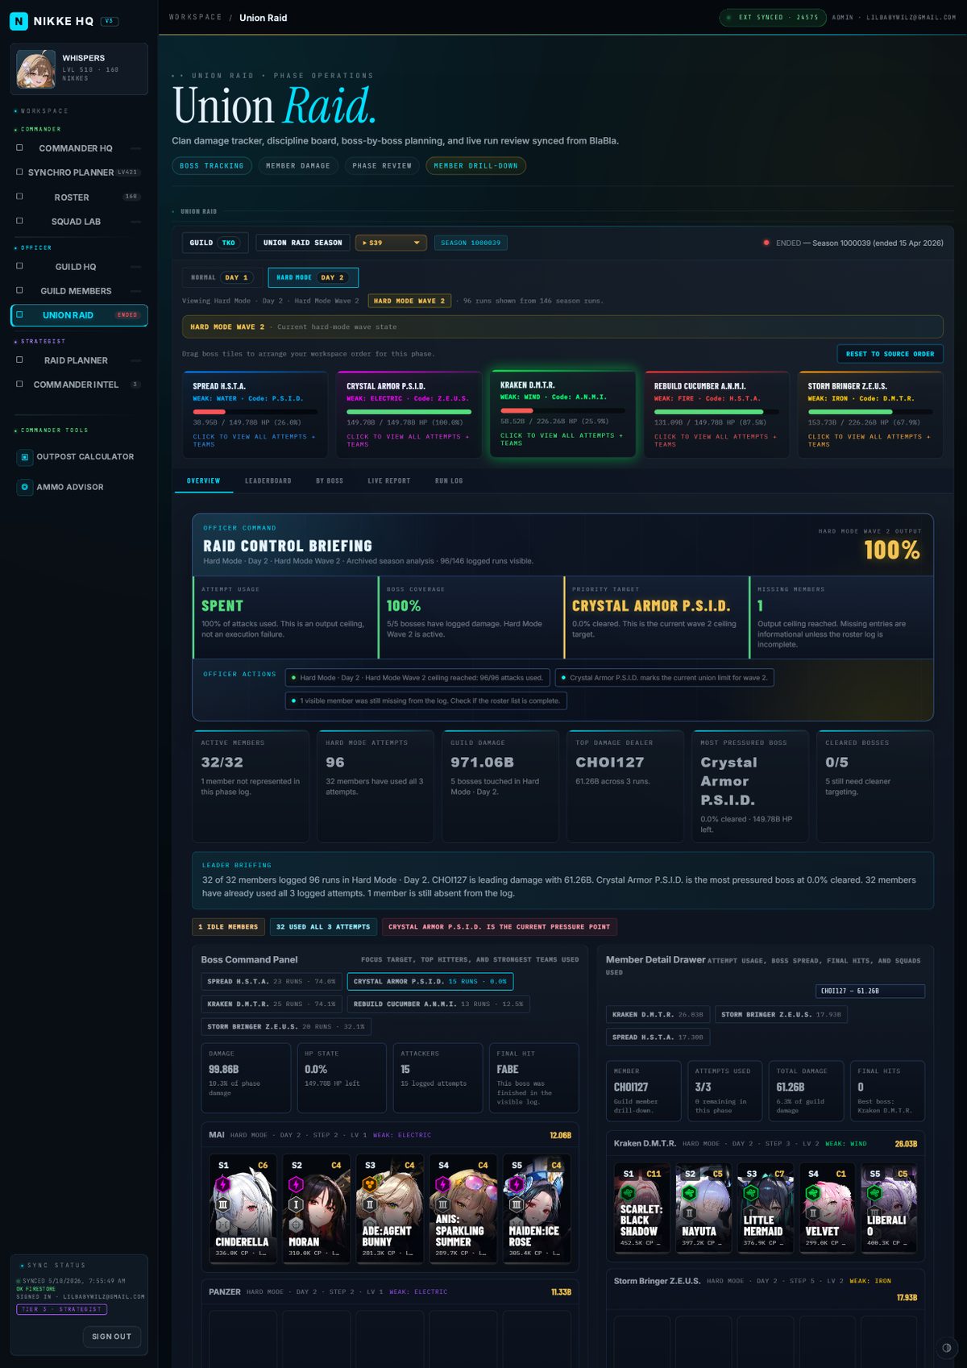Click the Crystal Armor P.S.I.D. green HP bar

click(x=409, y=411)
